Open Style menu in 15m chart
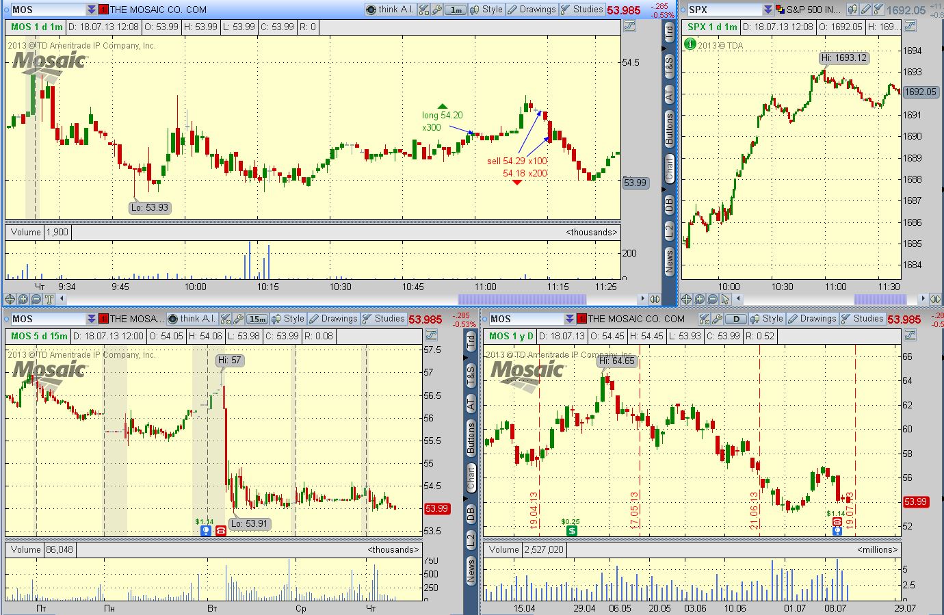Viewport: 944px width, 615px height. pos(289,319)
